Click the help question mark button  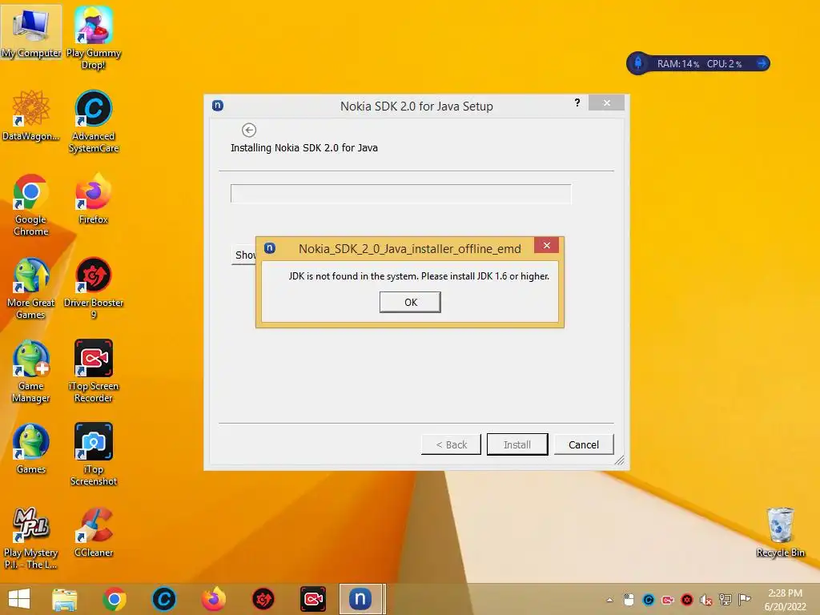[x=577, y=102]
